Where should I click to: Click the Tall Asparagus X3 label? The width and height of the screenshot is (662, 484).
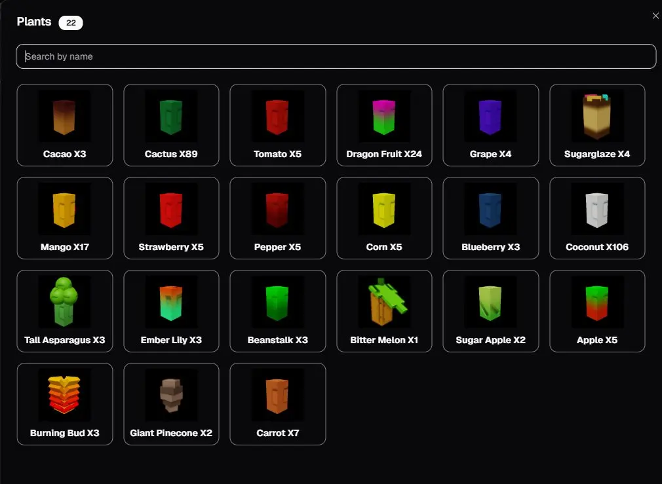pos(65,340)
